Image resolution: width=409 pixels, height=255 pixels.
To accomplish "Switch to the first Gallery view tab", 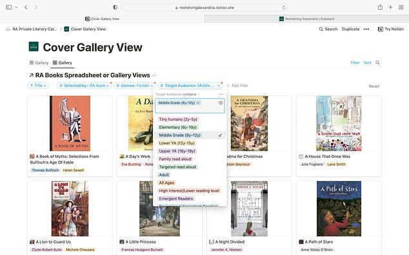I will (x=39, y=62).
